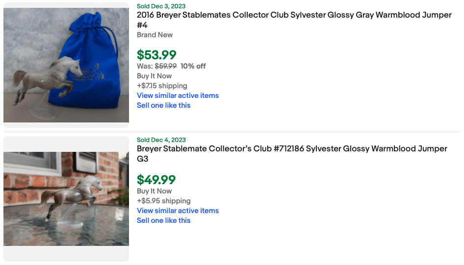Click Buy It Now under the $53.99 price
Screen dimensions: 464x265
coord(154,76)
